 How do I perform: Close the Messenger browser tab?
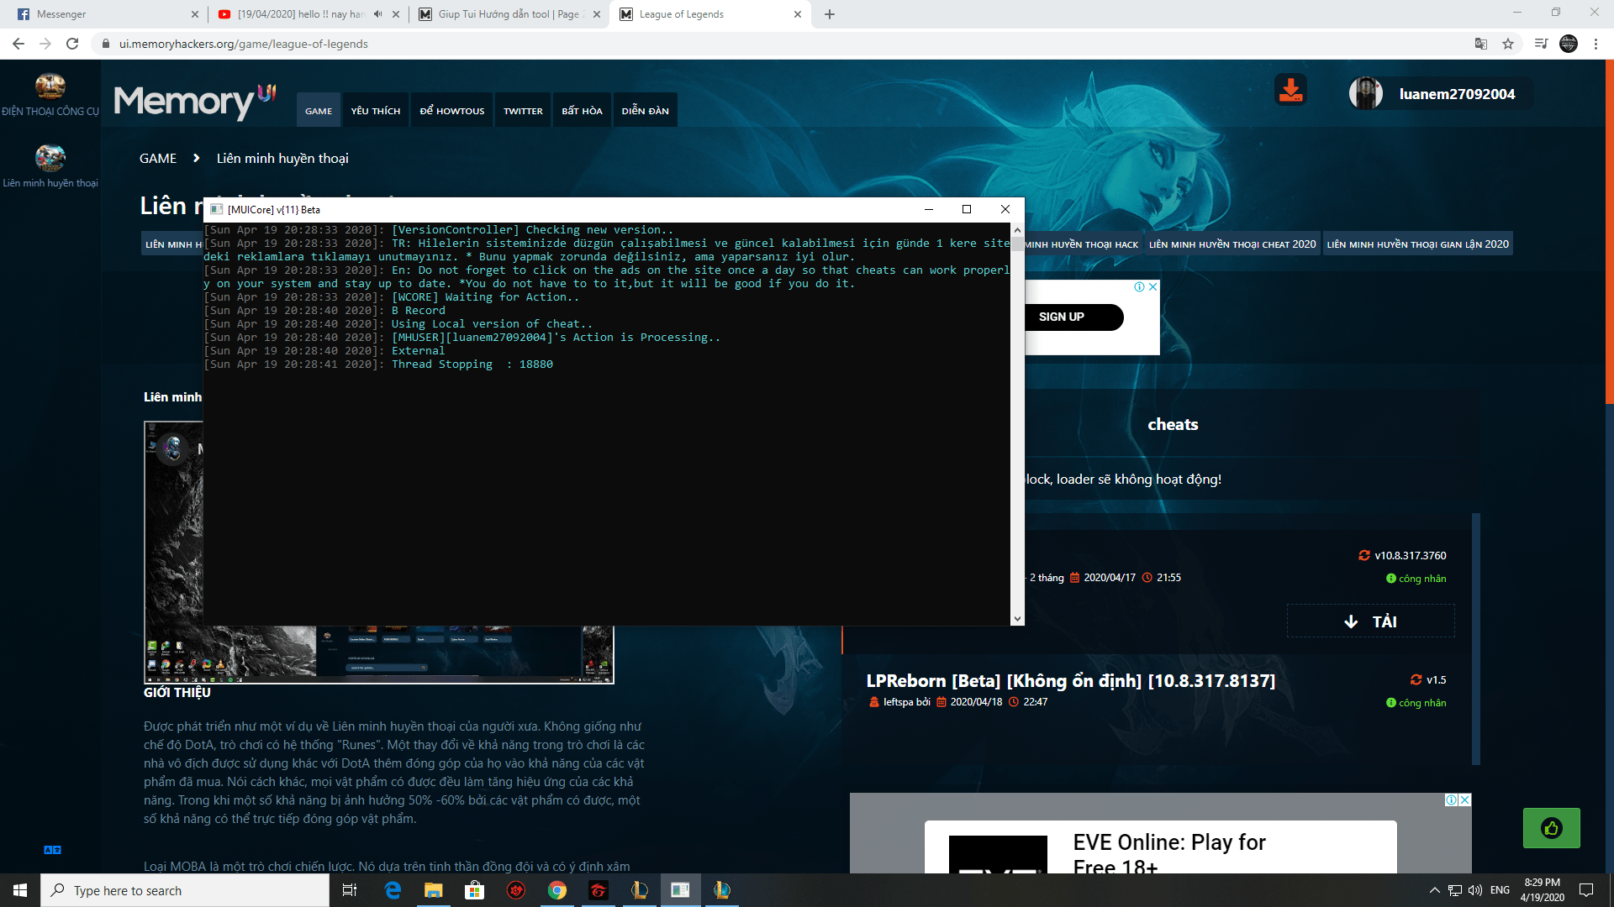pyautogui.click(x=195, y=14)
